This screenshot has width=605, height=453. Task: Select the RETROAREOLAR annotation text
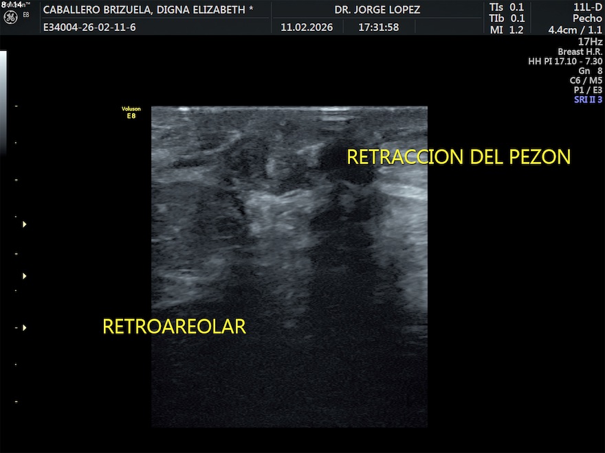click(174, 327)
